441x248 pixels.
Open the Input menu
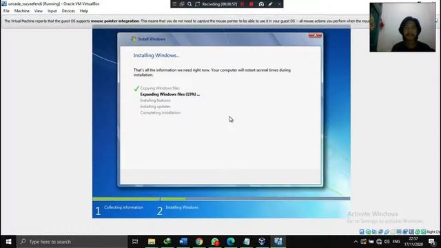(x=52, y=11)
